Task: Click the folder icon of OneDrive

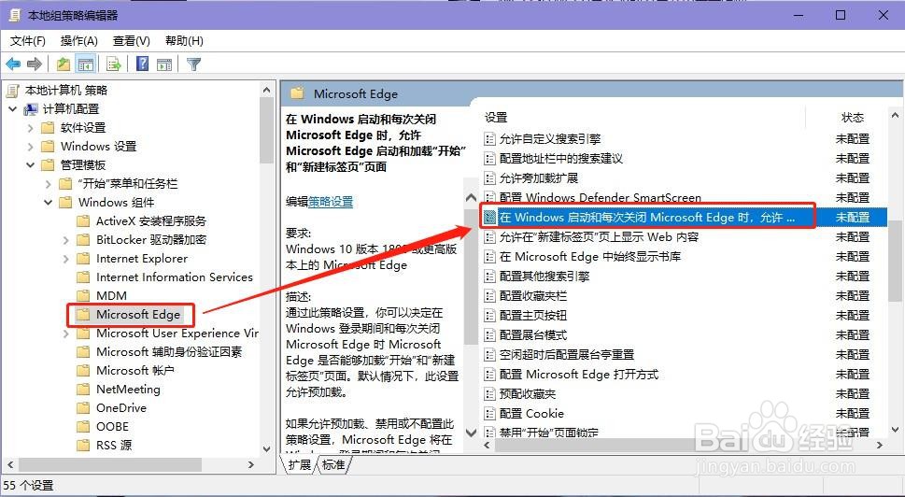Action: (x=84, y=408)
